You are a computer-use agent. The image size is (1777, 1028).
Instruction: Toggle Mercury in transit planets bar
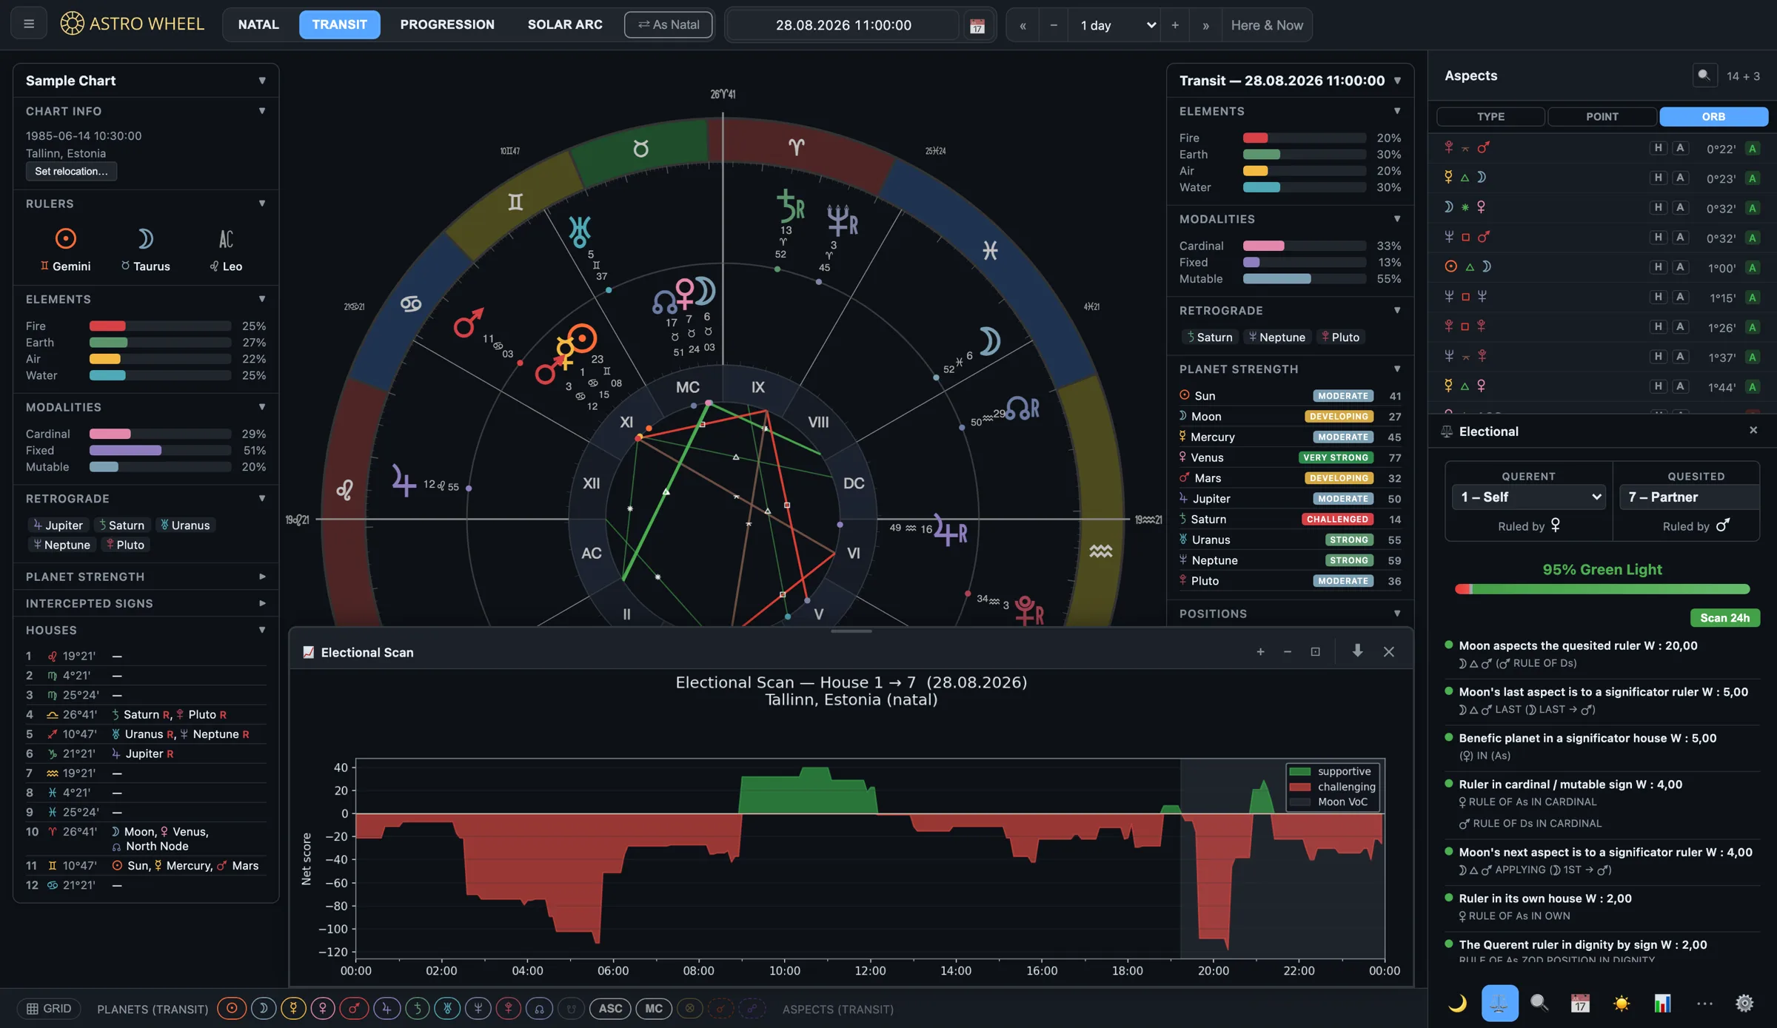[x=294, y=1008]
